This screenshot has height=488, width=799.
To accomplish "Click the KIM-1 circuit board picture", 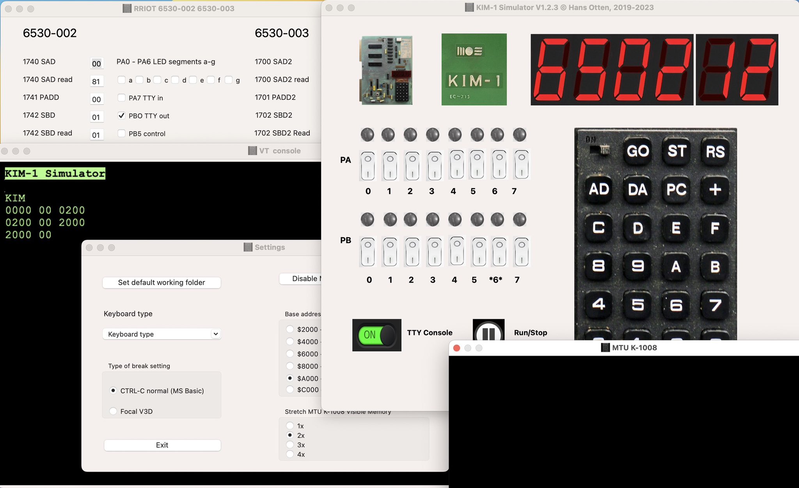I will (385, 70).
